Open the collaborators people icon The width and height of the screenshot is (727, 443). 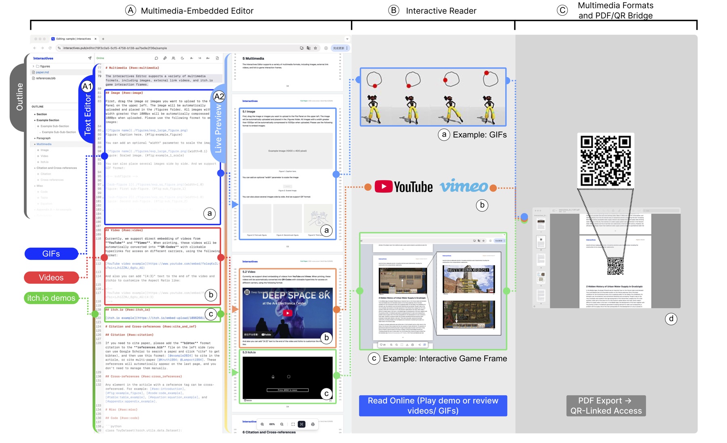(174, 58)
